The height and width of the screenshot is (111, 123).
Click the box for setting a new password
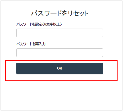[x=60, y=33]
